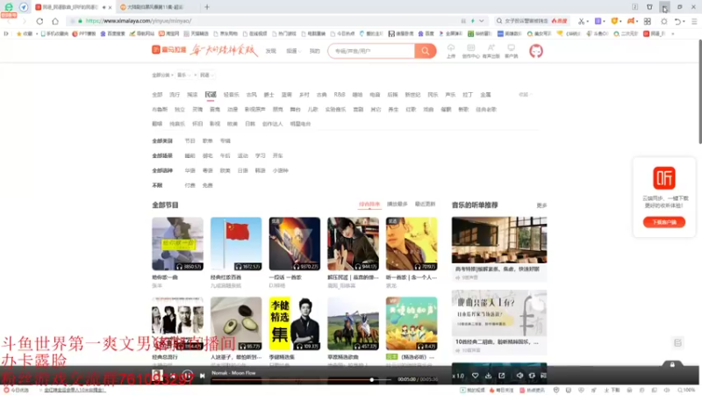702x395 pixels.
Task: Open the user avatar profile picture
Action: pyautogui.click(x=536, y=51)
